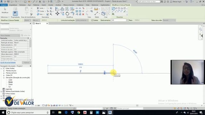Enable the Raio checkbox
The height and width of the screenshot is (115, 205).
coord(128,20)
